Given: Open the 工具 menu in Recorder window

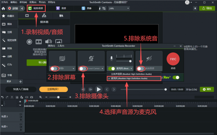Looking at the screenshot, I should coord(61,46).
